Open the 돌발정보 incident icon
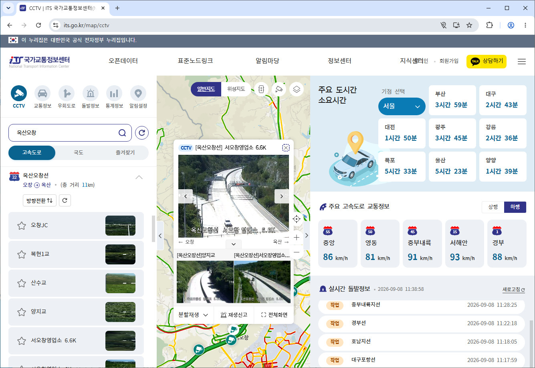The height and width of the screenshot is (368, 535). (91, 97)
